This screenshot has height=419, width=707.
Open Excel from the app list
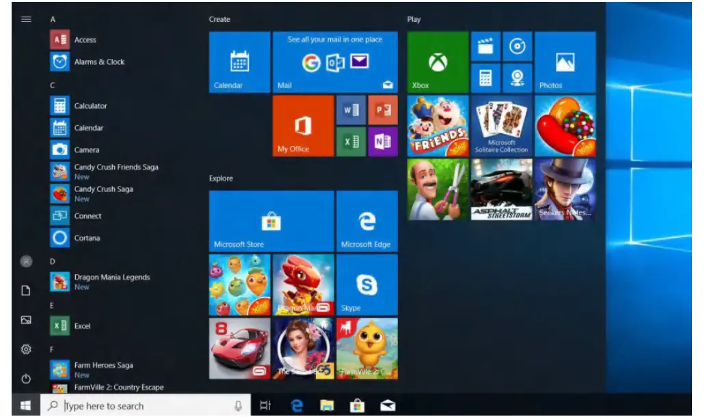104,326
